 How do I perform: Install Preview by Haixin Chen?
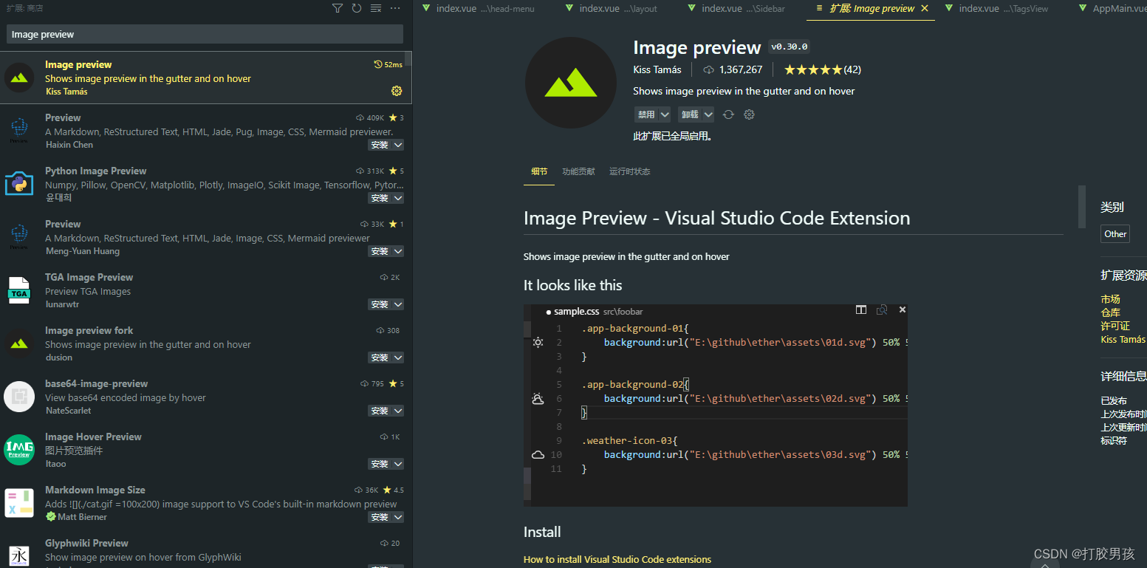(379, 145)
